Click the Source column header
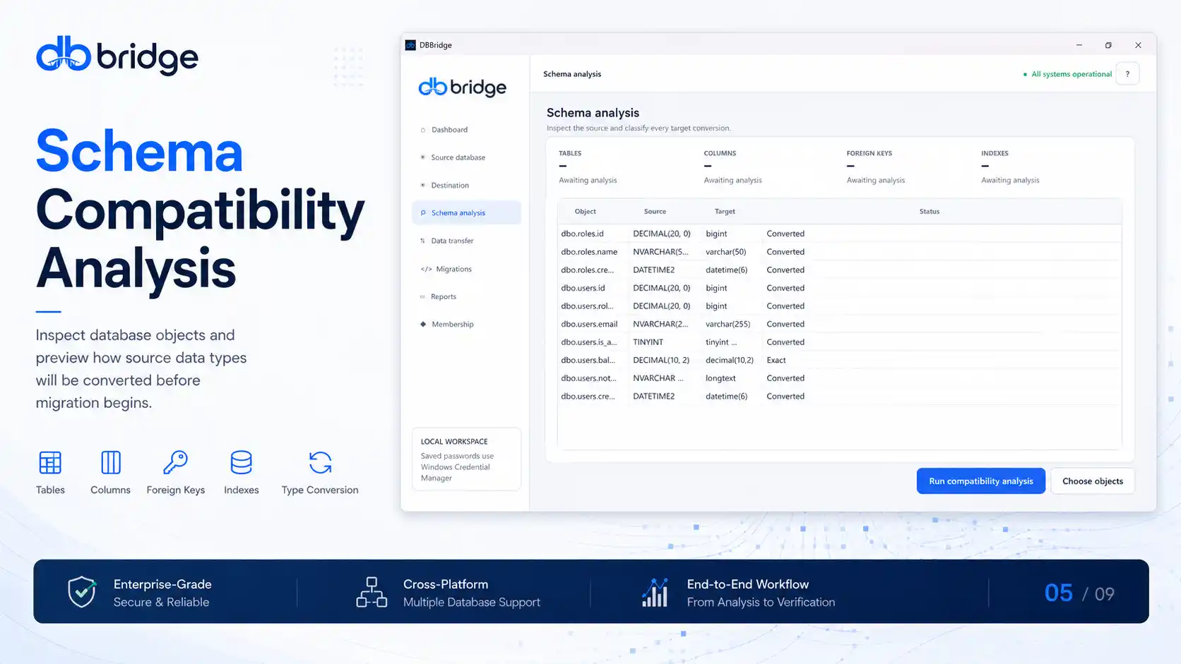1181x664 pixels. [655, 212]
